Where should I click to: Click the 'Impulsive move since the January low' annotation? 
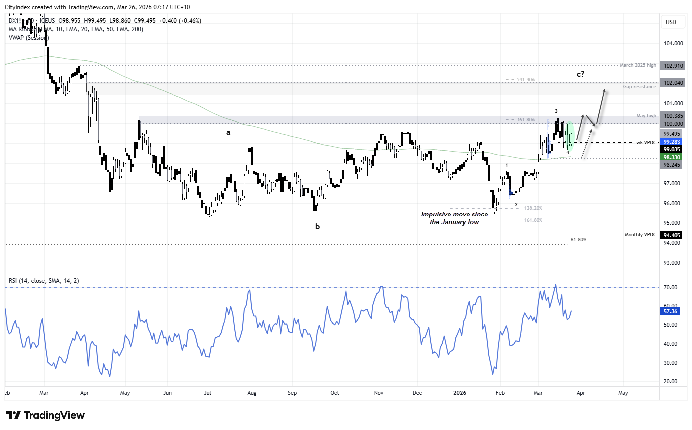[x=454, y=218]
